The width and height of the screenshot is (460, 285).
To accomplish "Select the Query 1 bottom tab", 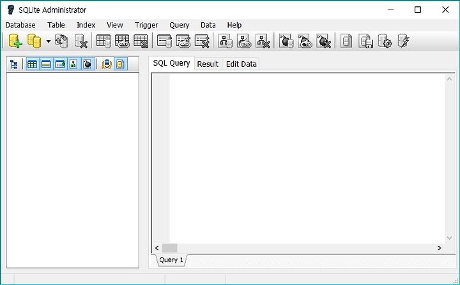I will (171, 259).
